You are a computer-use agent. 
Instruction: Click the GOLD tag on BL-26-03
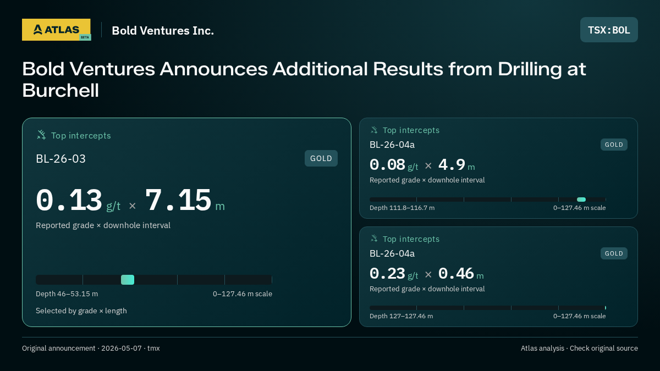tap(321, 158)
